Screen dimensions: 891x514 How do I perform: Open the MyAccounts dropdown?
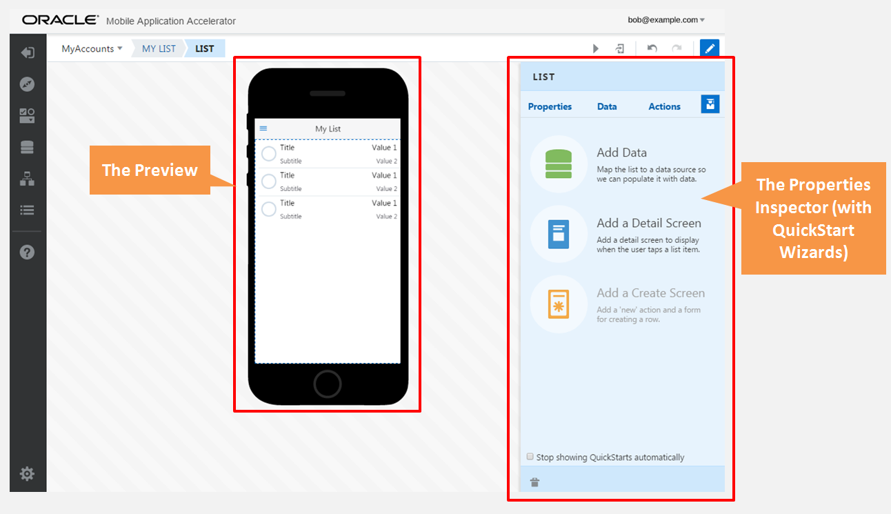click(x=92, y=49)
